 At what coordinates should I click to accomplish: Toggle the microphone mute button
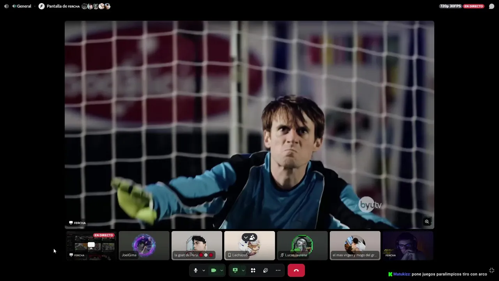point(196,270)
